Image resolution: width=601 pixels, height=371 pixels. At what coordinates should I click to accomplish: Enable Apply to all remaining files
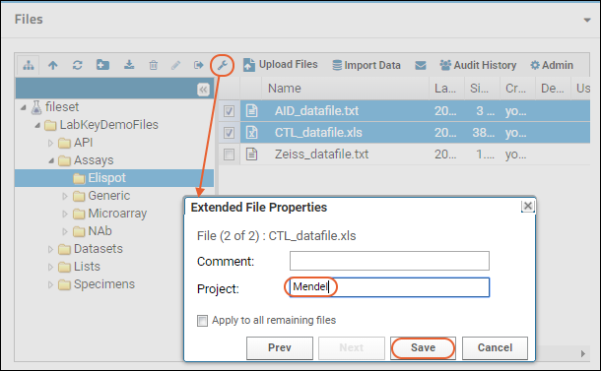click(202, 321)
